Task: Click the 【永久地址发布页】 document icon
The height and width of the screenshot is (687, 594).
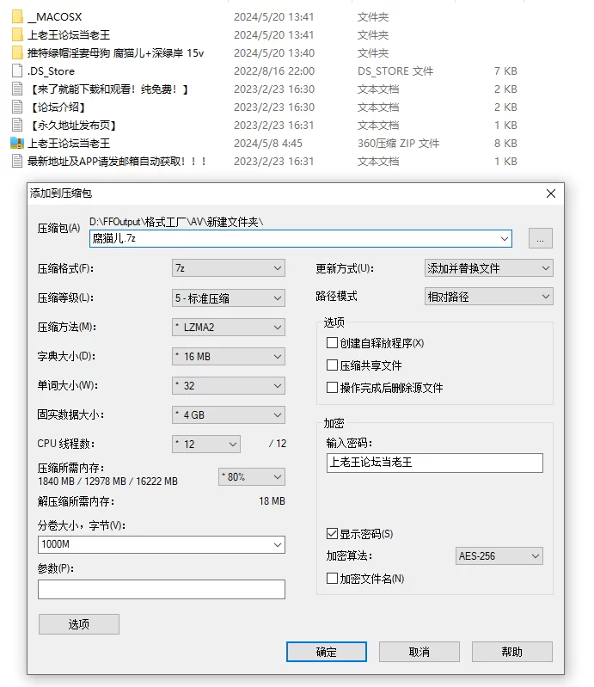Action: tap(17, 125)
